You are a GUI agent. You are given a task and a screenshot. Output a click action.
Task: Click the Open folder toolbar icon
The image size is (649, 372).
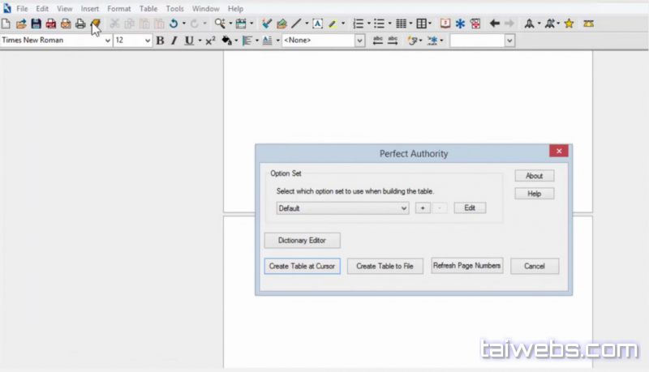tap(21, 24)
